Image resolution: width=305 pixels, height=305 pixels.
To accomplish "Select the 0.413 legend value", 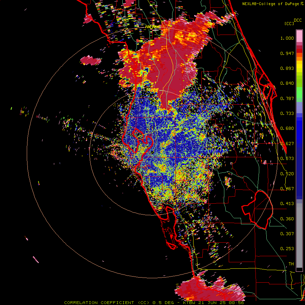I will coord(287,204).
